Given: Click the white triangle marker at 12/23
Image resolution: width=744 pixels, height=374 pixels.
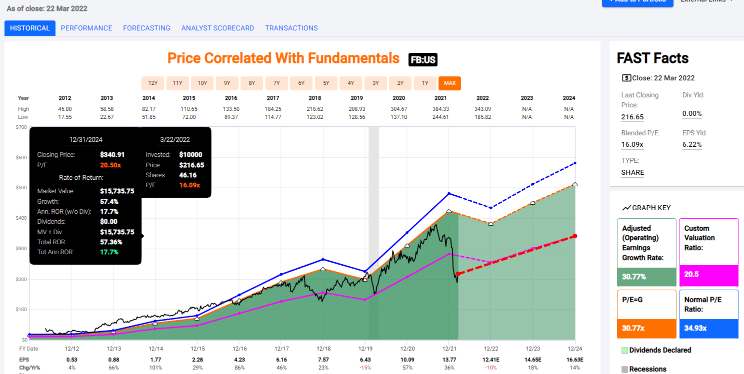Looking at the screenshot, I should click(533, 202).
